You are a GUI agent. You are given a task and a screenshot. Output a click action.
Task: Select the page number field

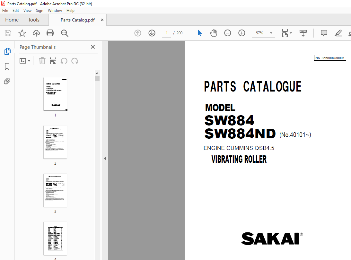(167, 33)
